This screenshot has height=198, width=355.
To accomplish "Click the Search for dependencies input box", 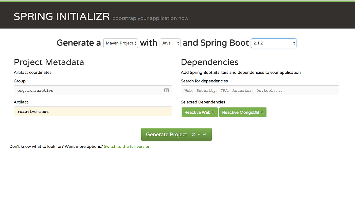I will point(260,90).
